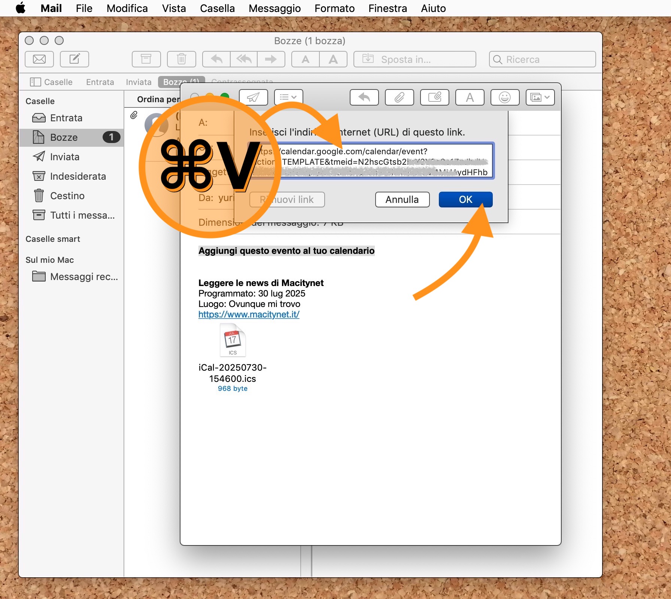Increase text size with large A button
The height and width of the screenshot is (599, 671).
tap(333, 59)
